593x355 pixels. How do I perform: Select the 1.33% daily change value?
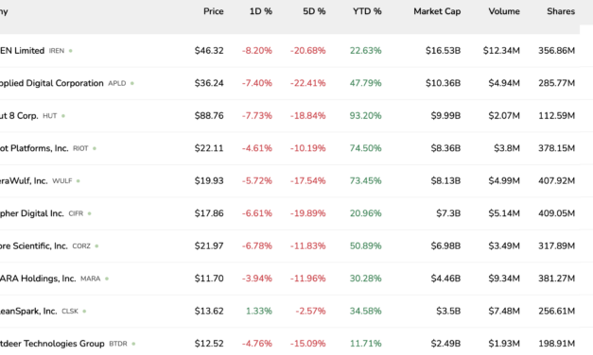(259, 312)
